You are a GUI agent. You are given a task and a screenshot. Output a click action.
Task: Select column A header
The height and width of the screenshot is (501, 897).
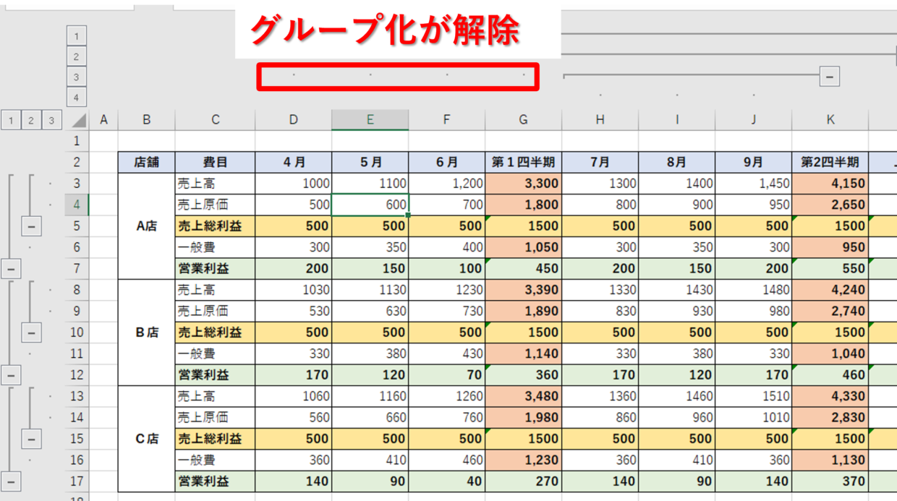point(103,120)
